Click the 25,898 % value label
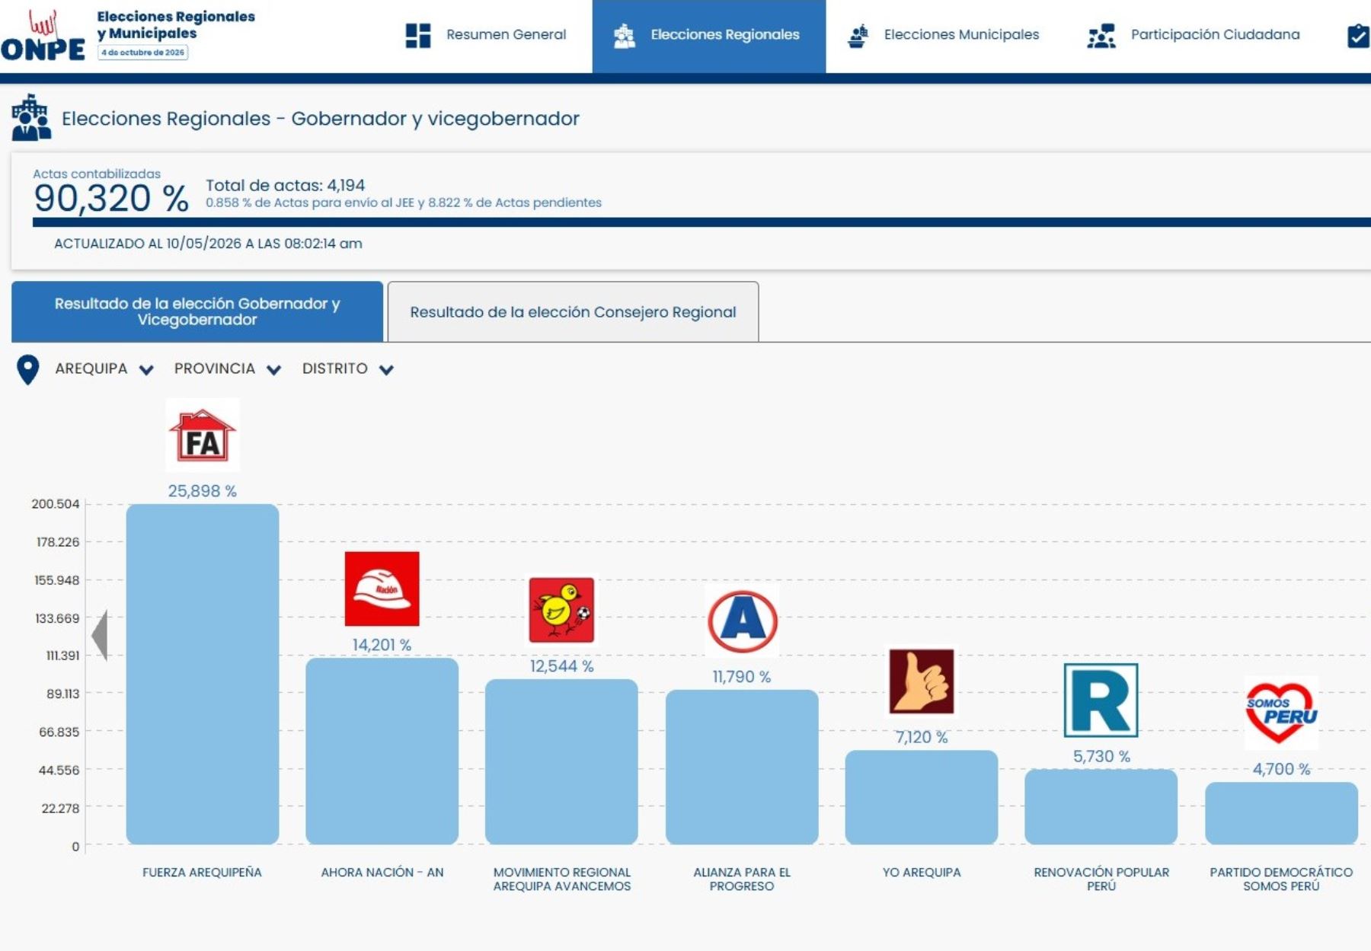 tap(203, 491)
